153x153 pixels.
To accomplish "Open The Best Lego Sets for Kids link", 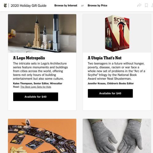I will pos(36,87).
